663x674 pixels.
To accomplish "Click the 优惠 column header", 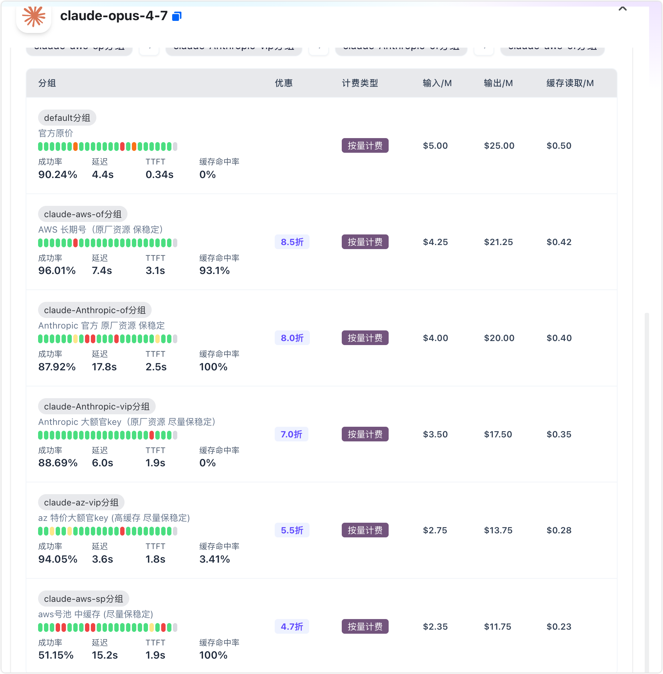I will (284, 83).
